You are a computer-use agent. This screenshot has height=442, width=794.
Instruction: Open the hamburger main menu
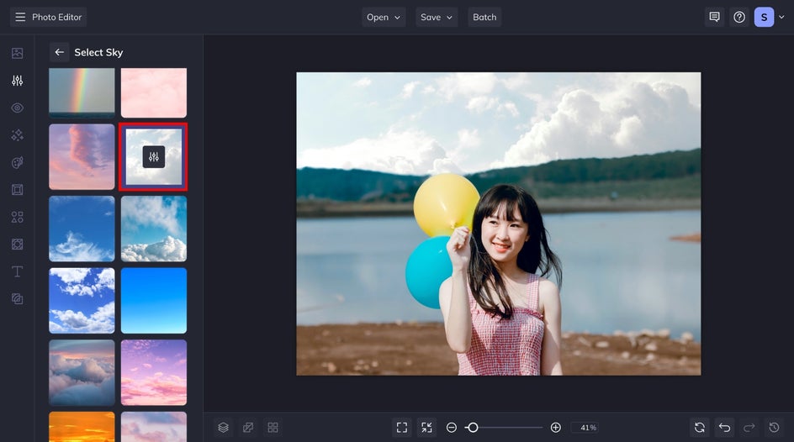[20, 17]
